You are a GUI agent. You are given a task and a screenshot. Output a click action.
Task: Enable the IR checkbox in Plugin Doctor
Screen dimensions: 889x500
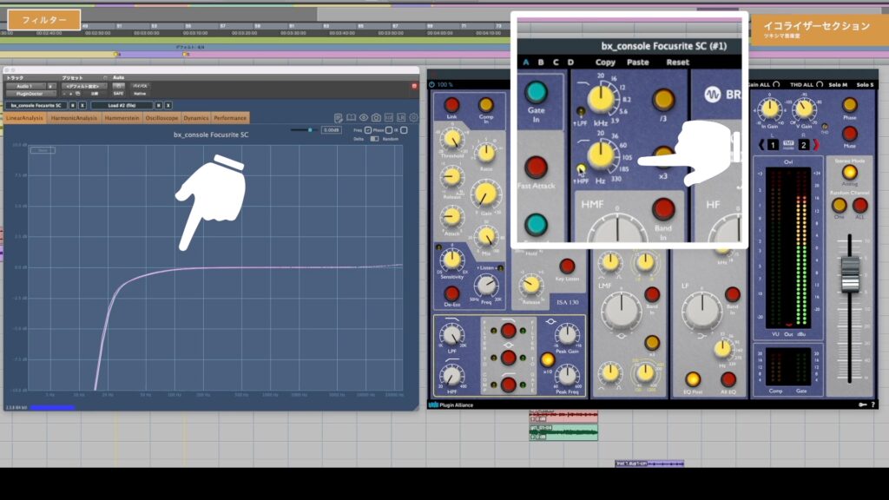click(404, 130)
